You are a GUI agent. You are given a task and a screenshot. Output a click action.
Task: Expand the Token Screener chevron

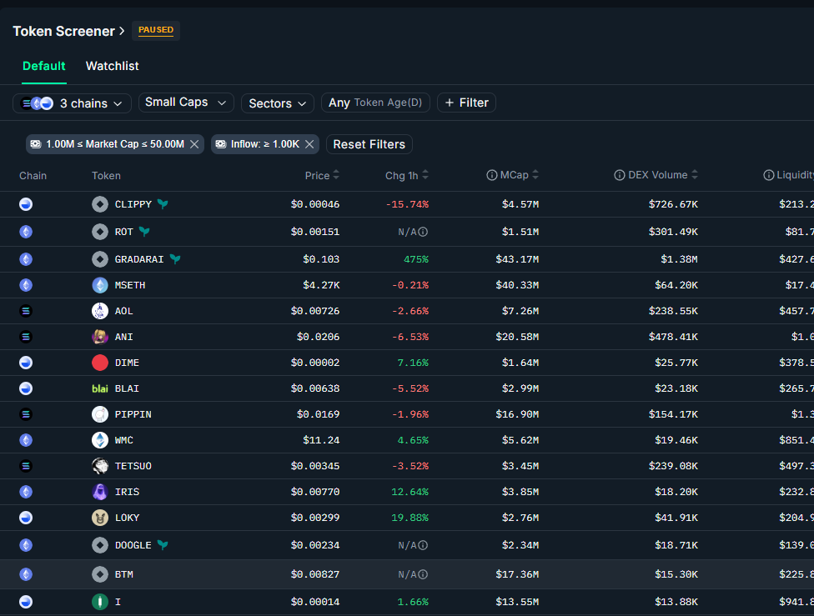[x=122, y=31]
